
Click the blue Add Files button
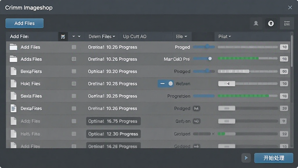24,23
